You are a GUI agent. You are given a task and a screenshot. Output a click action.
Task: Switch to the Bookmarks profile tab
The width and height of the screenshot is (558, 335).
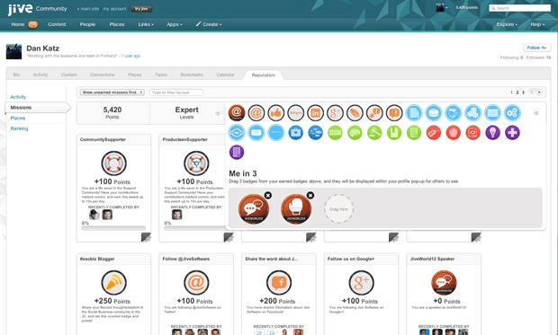[x=192, y=75]
